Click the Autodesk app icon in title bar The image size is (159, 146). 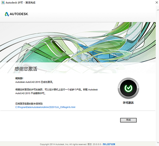click(3, 3)
